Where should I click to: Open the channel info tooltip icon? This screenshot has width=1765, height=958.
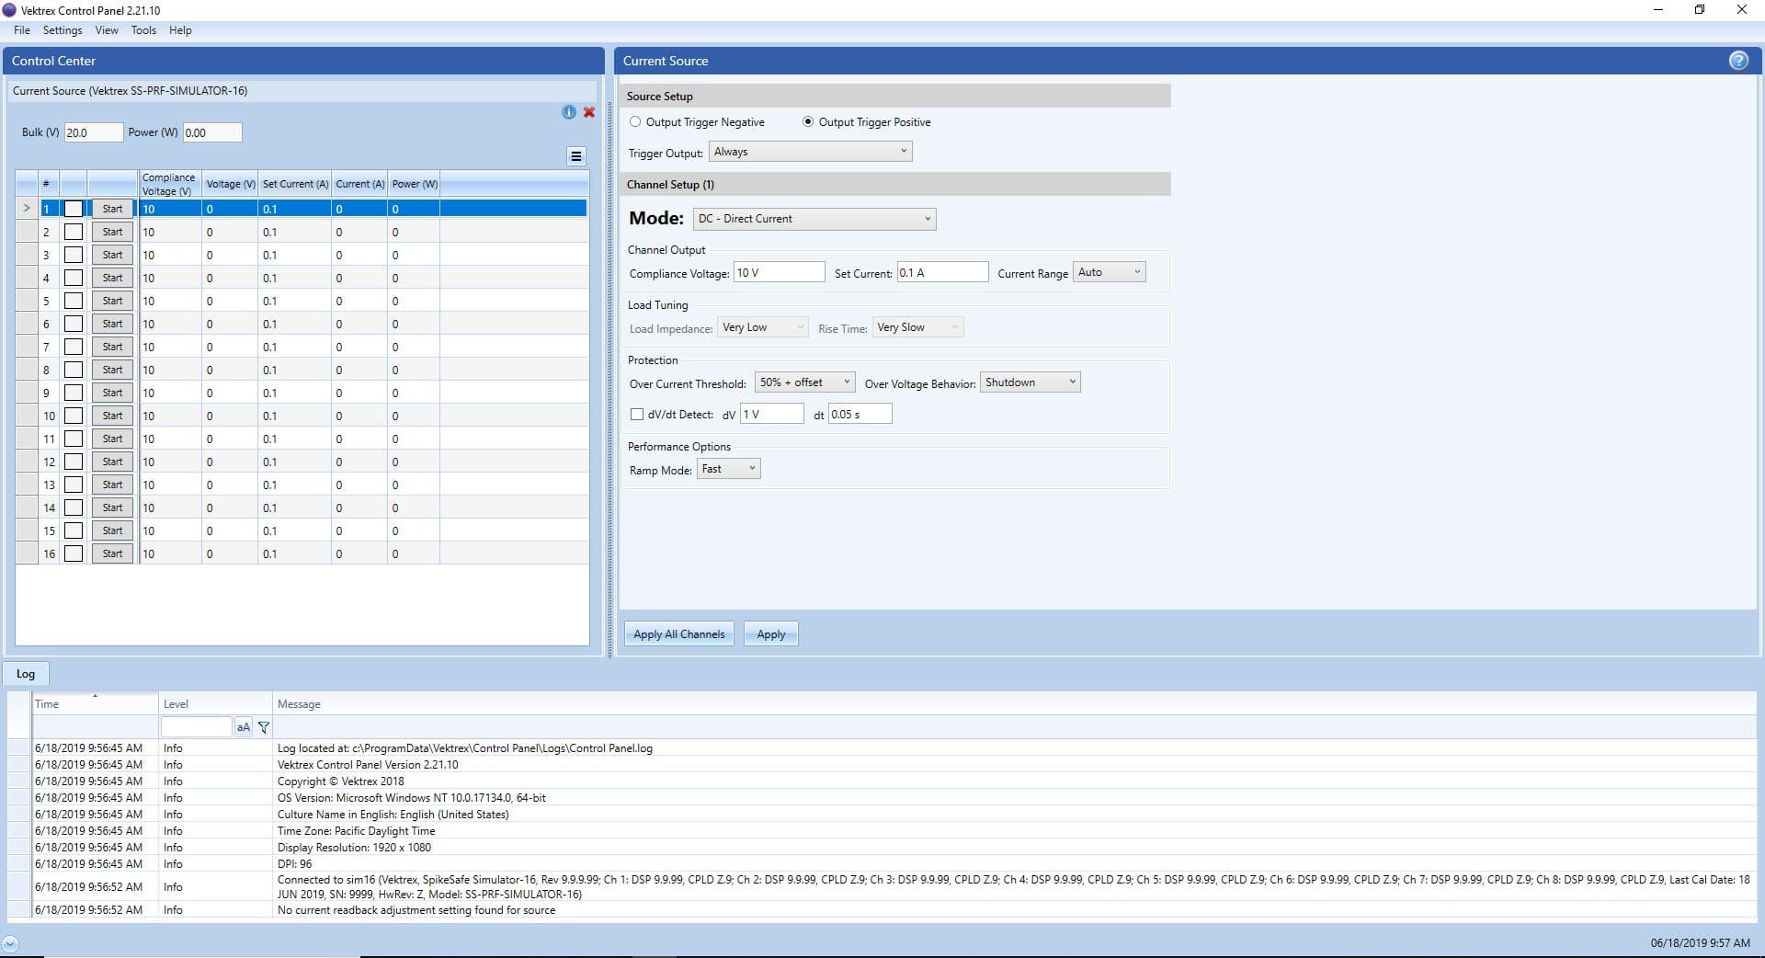click(567, 112)
